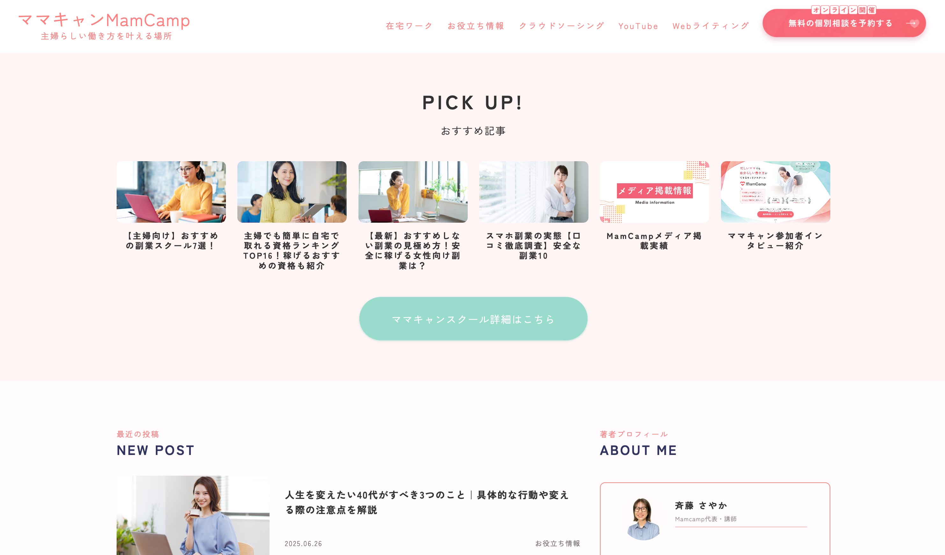Open the Webライティング menu item

pos(711,26)
